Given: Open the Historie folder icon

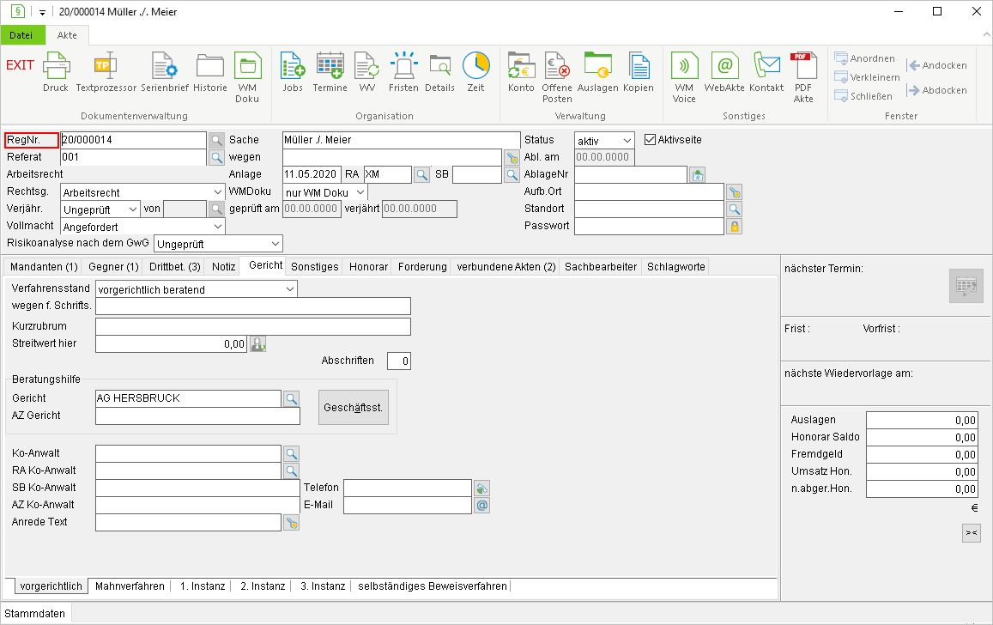Looking at the screenshot, I should (x=209, y=71).
